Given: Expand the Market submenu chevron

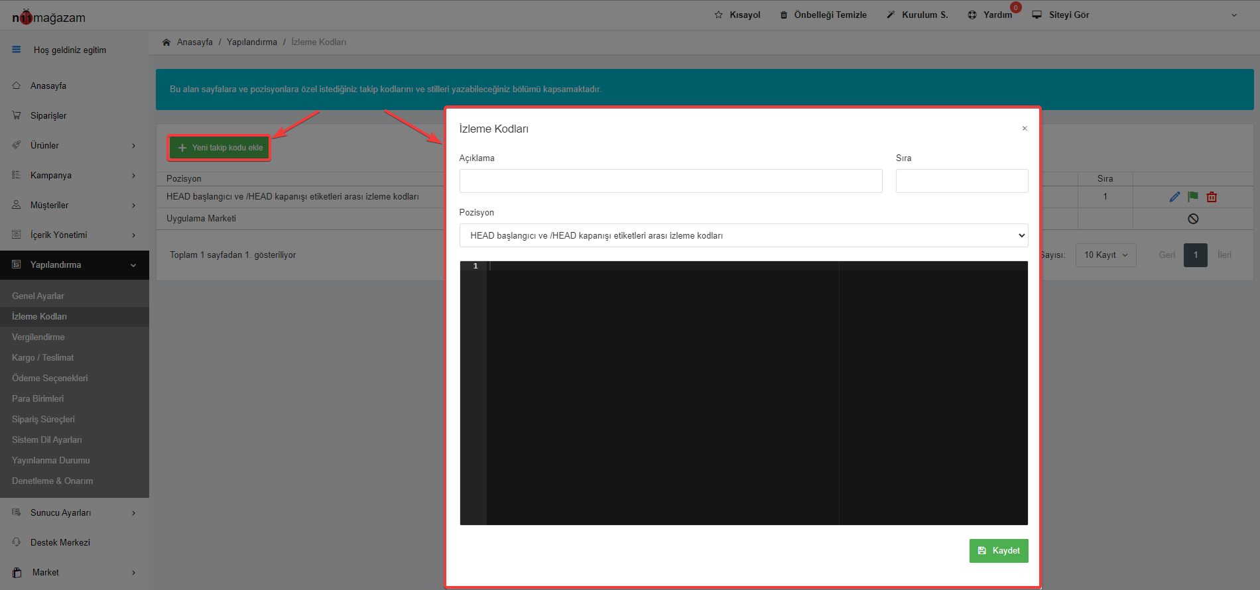Looking at the screenshot, I should coord(133,573).
